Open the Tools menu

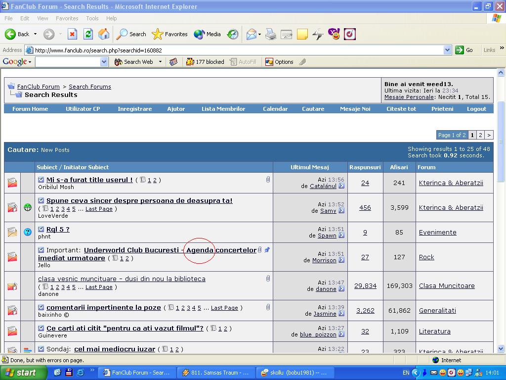[92, 18]
